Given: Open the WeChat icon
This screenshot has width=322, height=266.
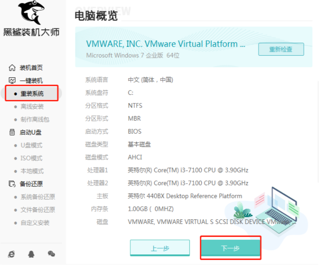Looking at the screenshot, I should click(x=51, y=254).
